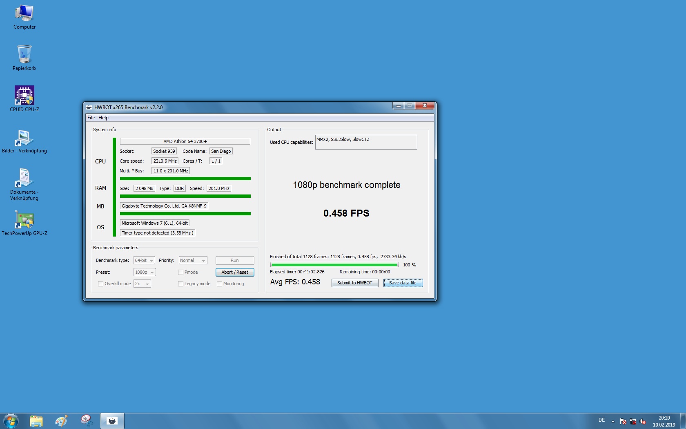Open the Benchmark type 64-bit dropdown
This screenshot has height=429, width=686.
pos(144,261)
